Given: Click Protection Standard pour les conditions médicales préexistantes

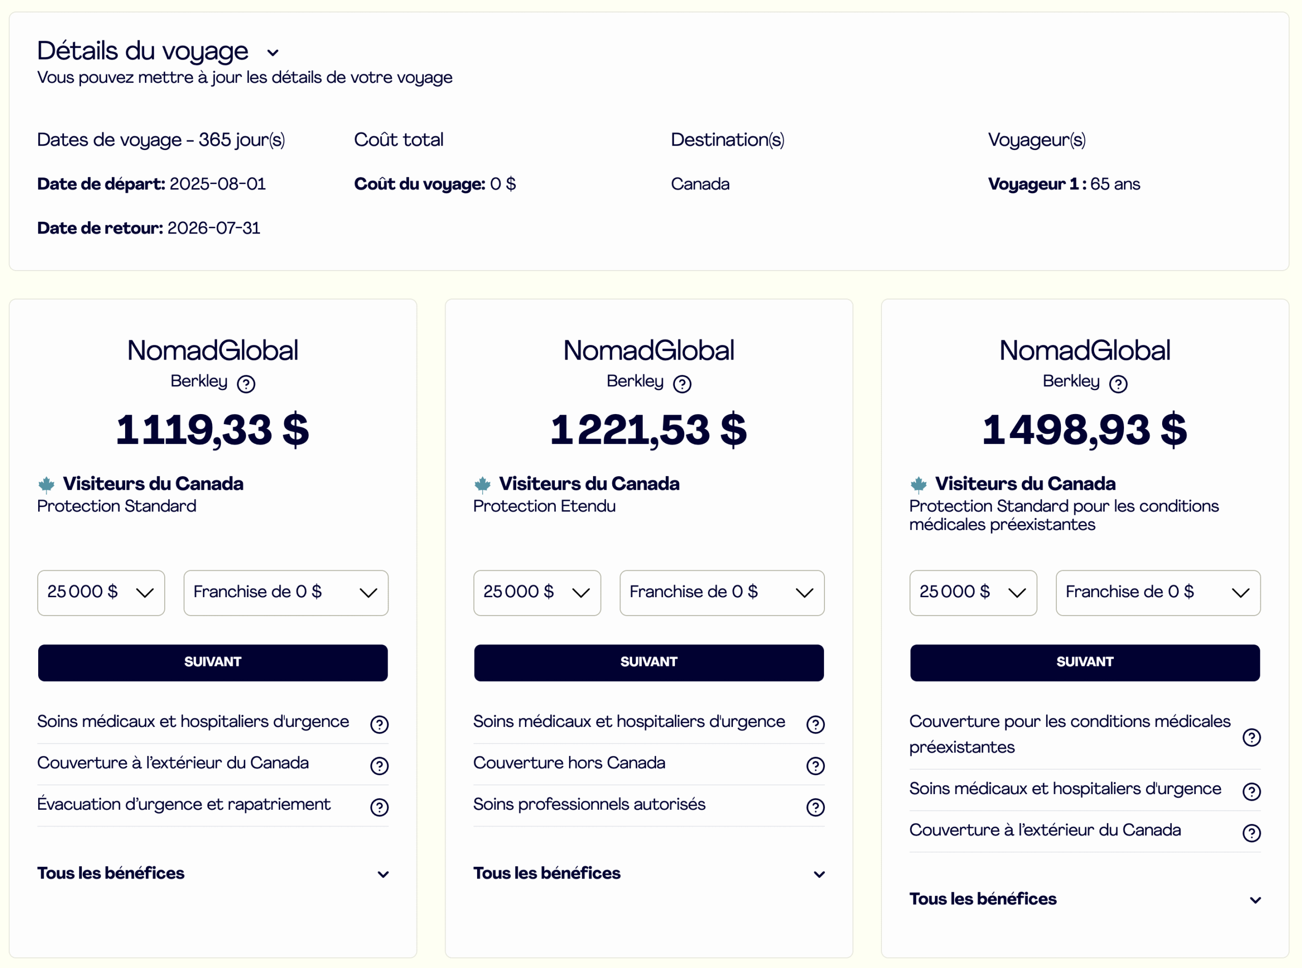Looking at the screenshot, I should [x=1063, y=515].
